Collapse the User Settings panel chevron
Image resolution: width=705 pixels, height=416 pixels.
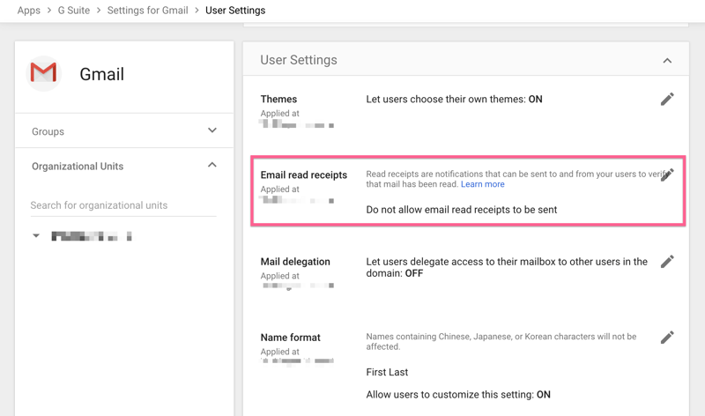(x=667, y=60)
